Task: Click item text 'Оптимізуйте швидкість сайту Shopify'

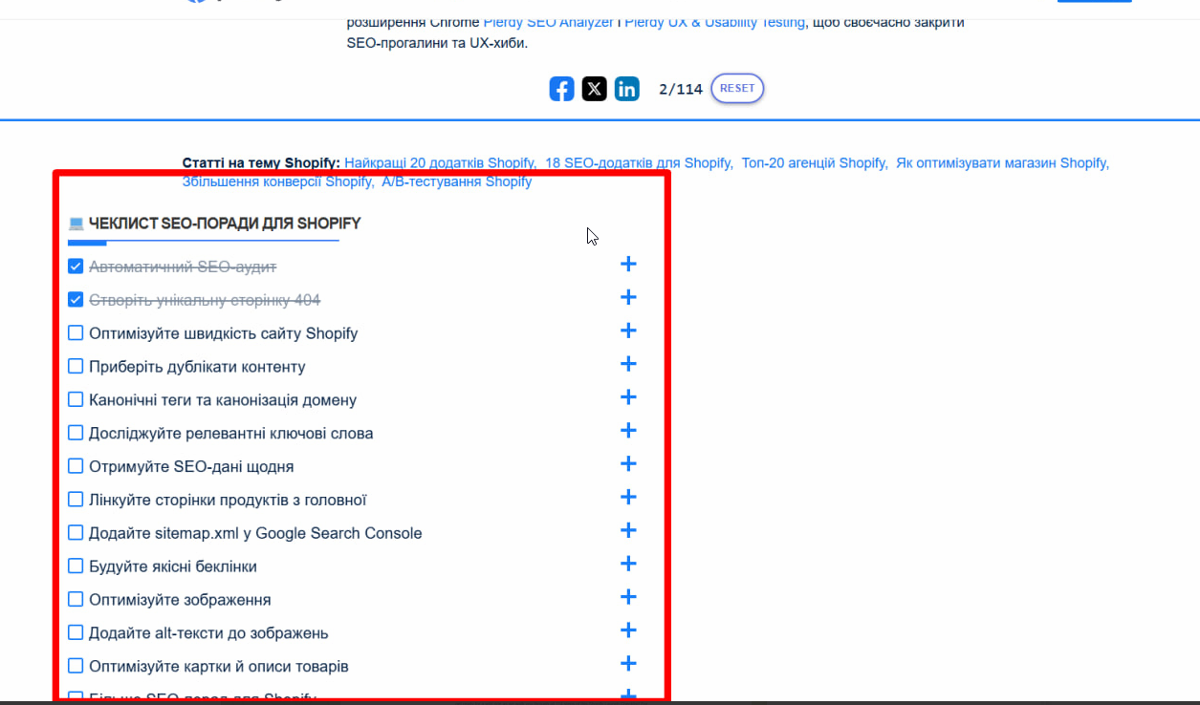Action: (x=224, y=333)
